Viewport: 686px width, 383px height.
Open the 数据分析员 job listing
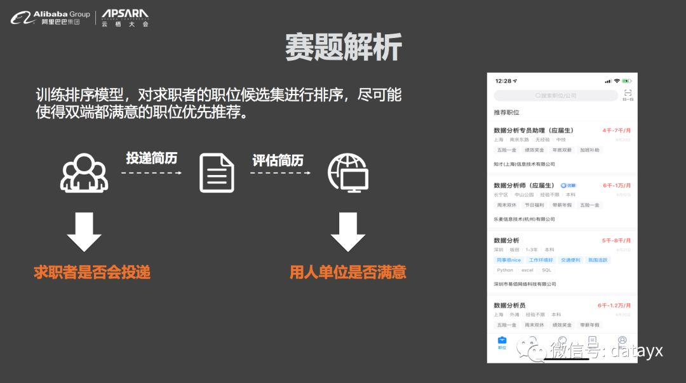point(562,315)
